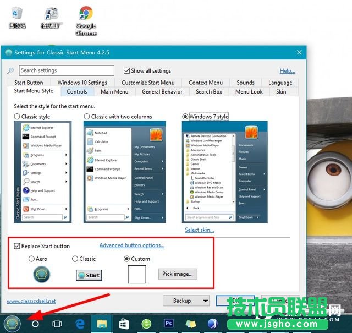Open the Language tab
This screenshot has width=352, height=333.
click(280, 83)
